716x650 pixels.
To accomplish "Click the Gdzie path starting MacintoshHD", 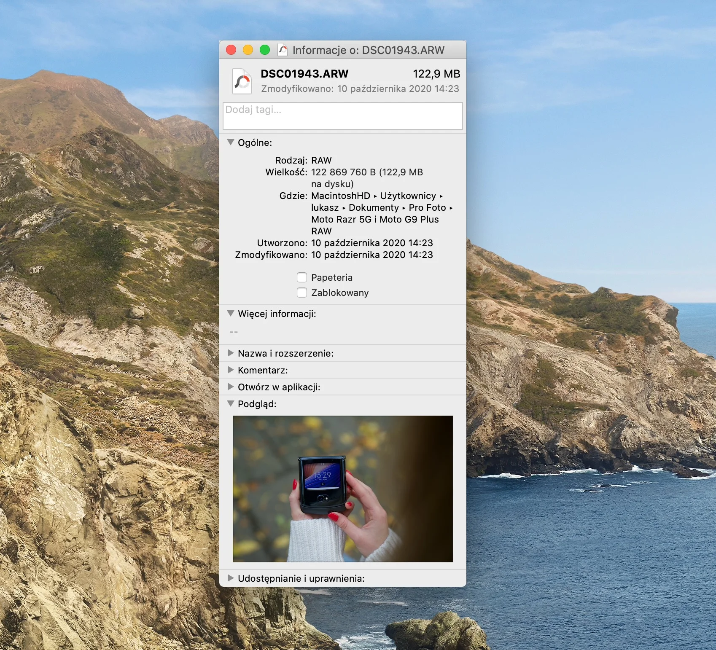I will [x=382, y=213].
